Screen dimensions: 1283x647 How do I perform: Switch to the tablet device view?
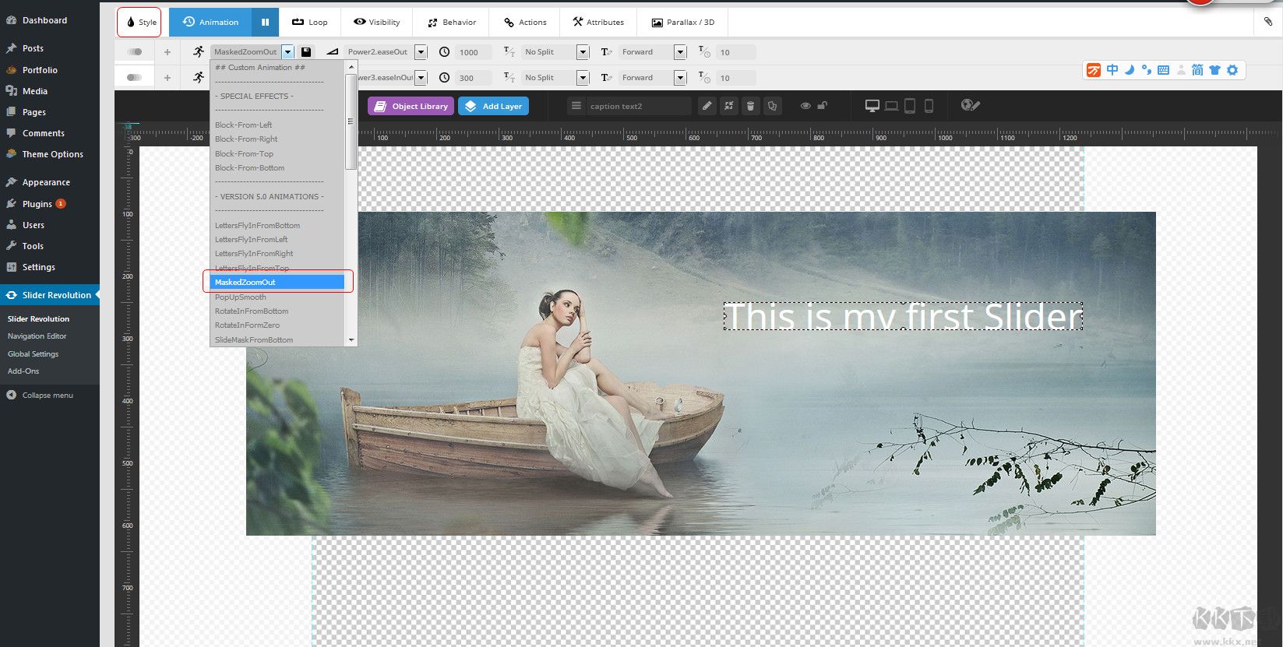point(909,106)
